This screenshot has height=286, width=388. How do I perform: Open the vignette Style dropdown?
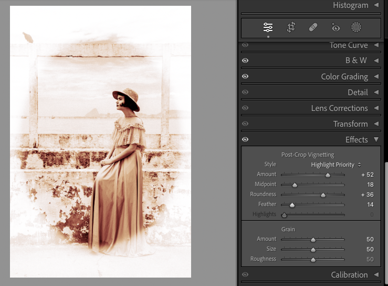pyautogui.click(x=335, y=165)
